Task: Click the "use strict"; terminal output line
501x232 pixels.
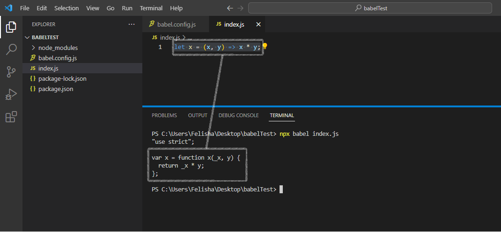Action: coord(173,142)
